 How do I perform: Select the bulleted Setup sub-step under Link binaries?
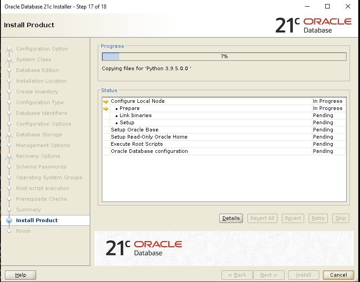pos(224,122)
